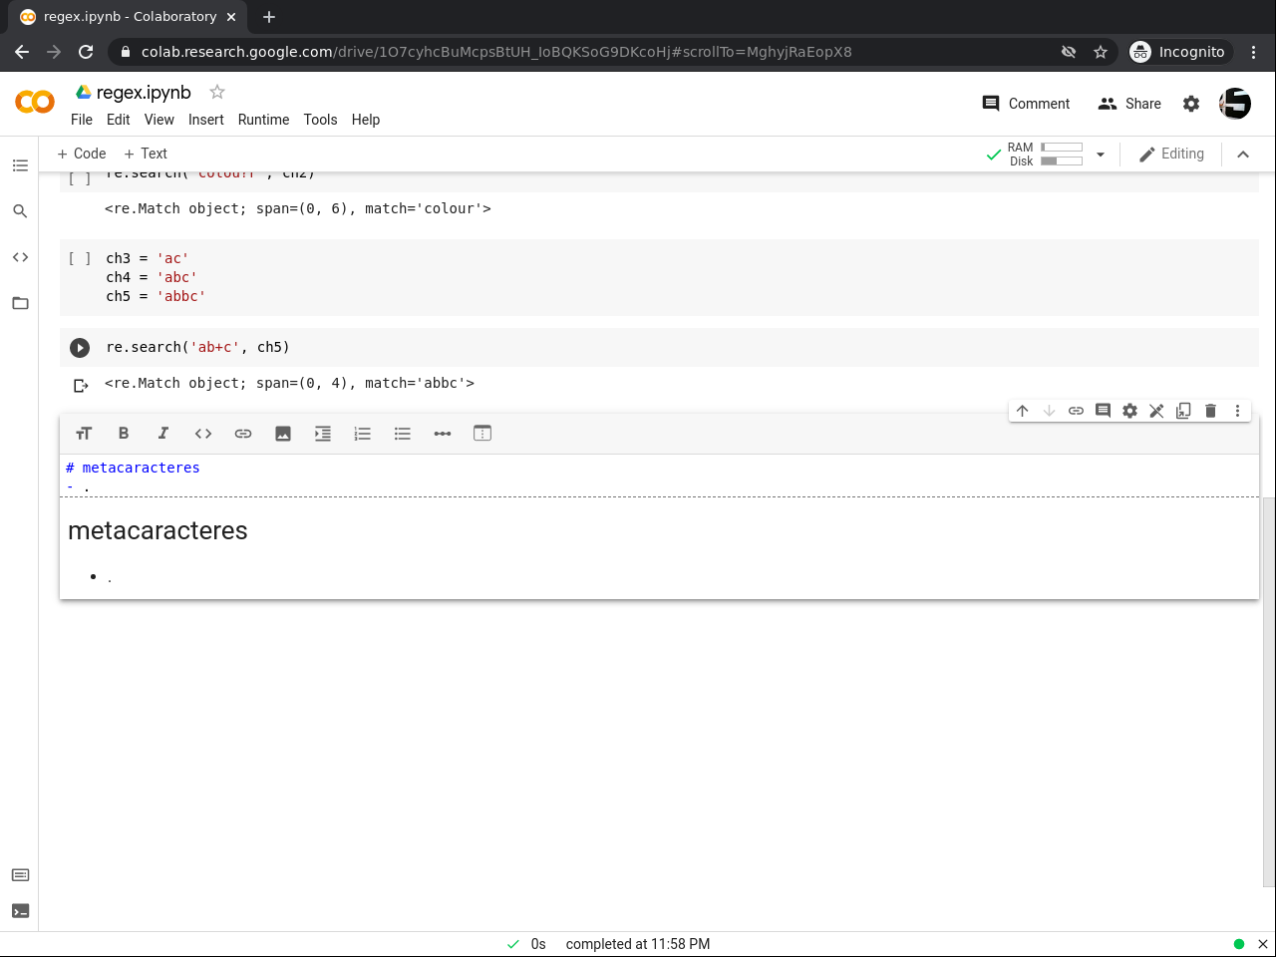Indent text with the indent icon
1276x957 pixels.
coord(323,434)
